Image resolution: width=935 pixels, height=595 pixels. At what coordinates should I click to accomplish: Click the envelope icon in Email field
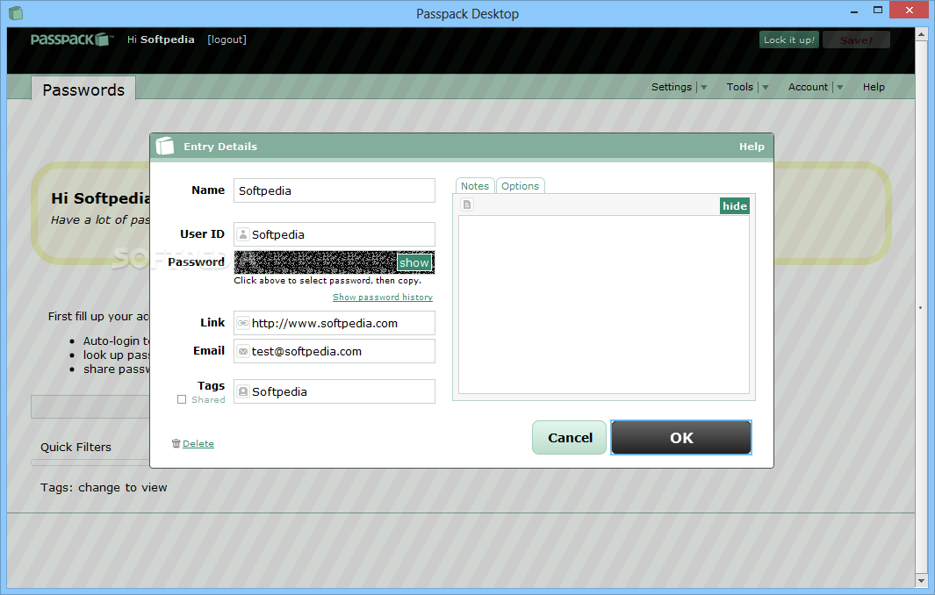[x=242, y=352]
